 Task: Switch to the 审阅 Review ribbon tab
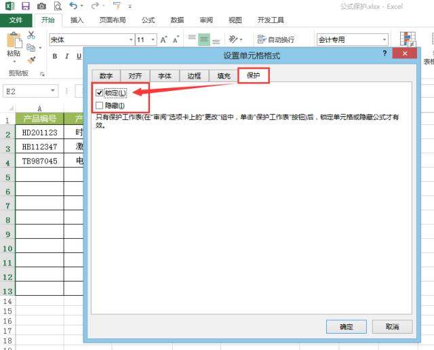(206, 20)
